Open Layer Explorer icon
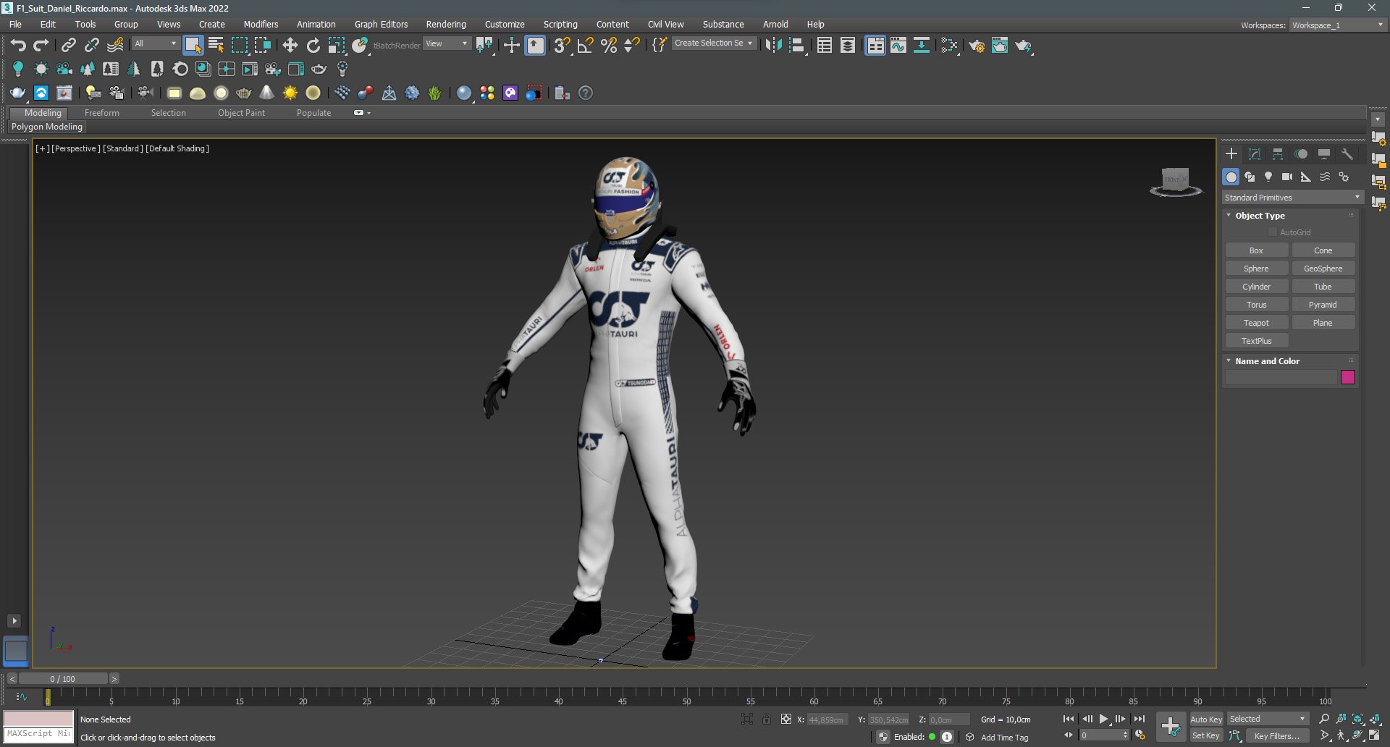Image resolution: width=1390 pixels, height=747 pixels. coord(848,46)
